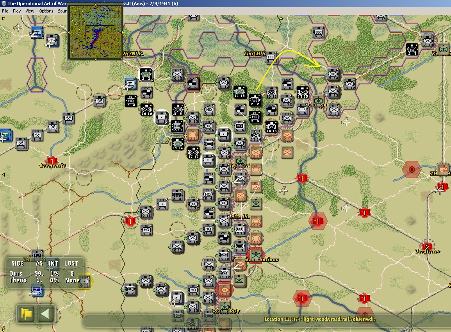Viewport: 451px width, 332px height.
Task: Select the Soviet tank unit 16-14
Action: click(x=256, y=221)
